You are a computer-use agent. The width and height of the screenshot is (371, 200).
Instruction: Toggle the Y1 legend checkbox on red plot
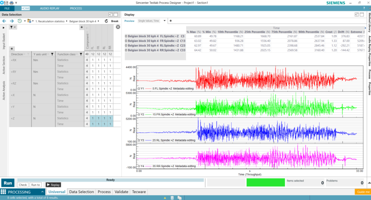(138, 88)
